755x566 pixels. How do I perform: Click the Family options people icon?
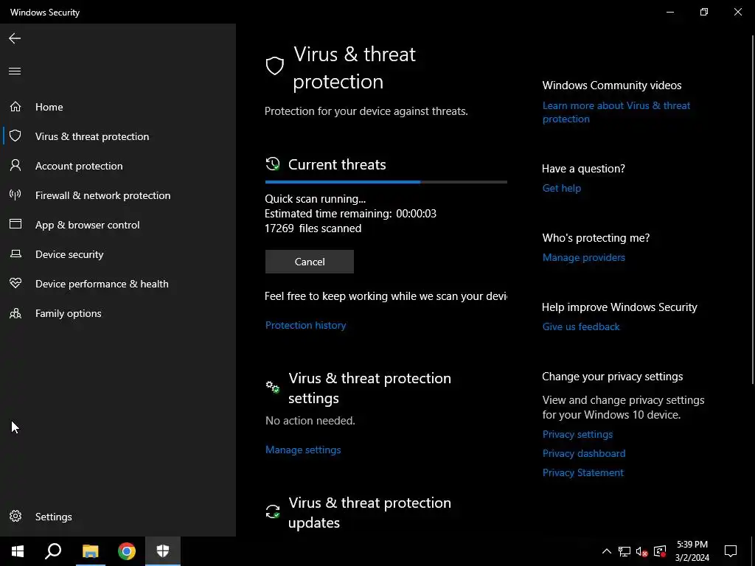tap(15, 313)
